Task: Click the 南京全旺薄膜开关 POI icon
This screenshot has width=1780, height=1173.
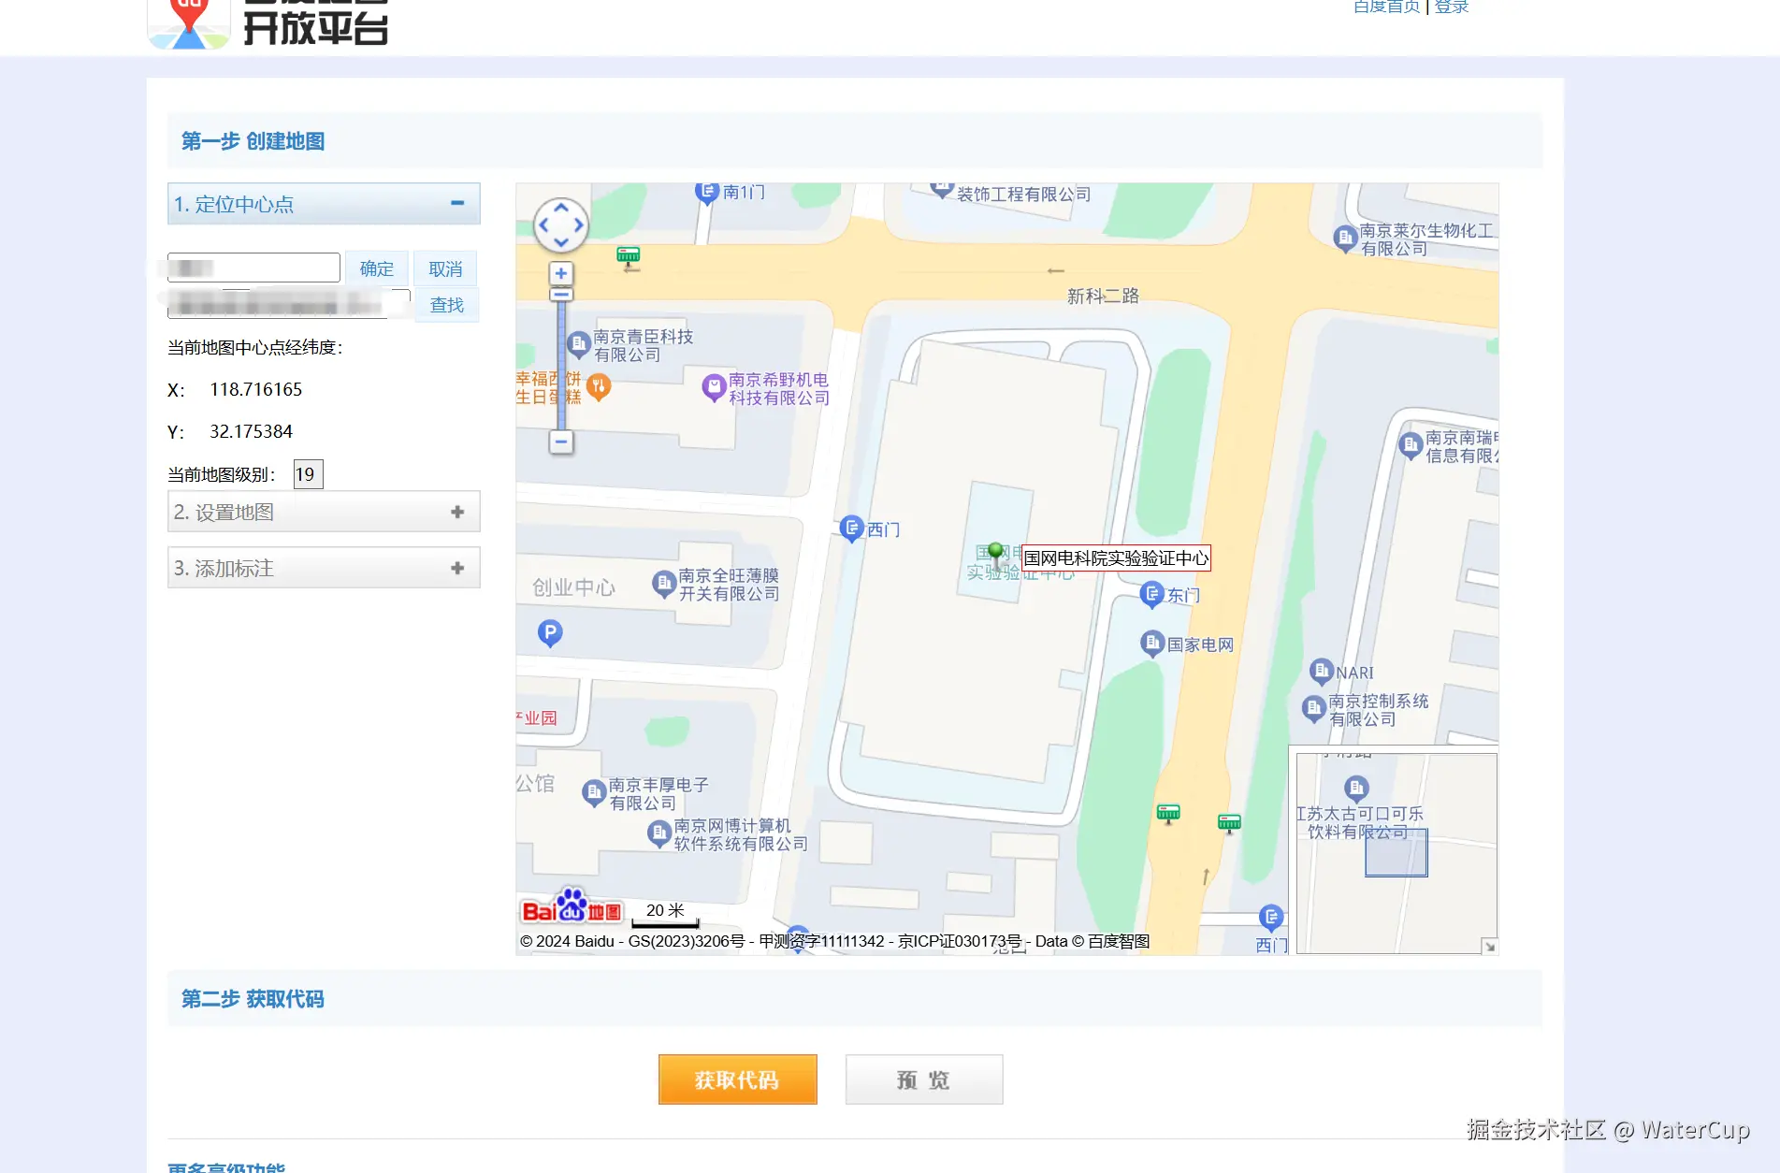Action: coord(664,584)
